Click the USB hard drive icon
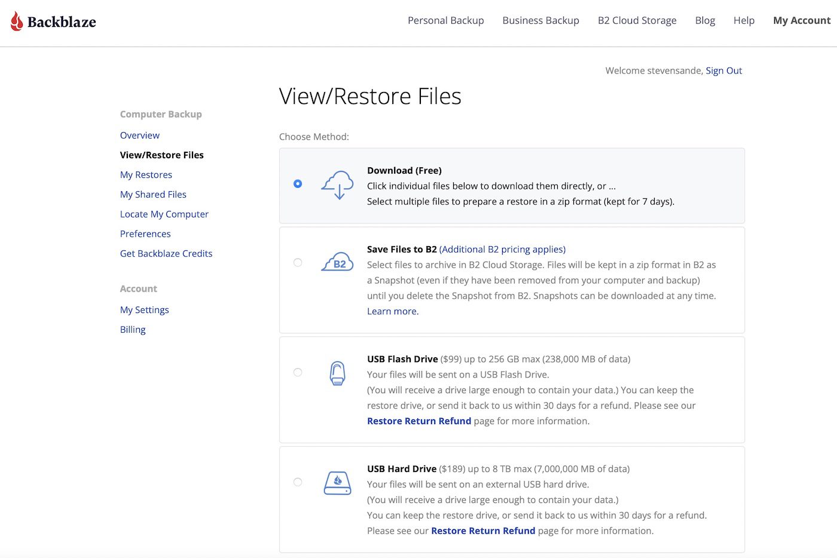 click(x=337, y=483)
